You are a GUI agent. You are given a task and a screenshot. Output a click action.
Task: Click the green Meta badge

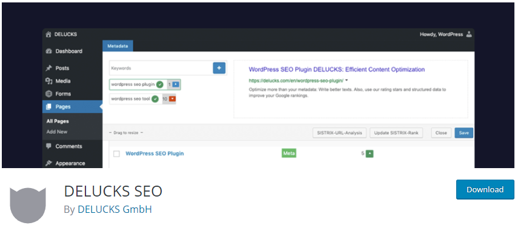[x=288, y=153]
